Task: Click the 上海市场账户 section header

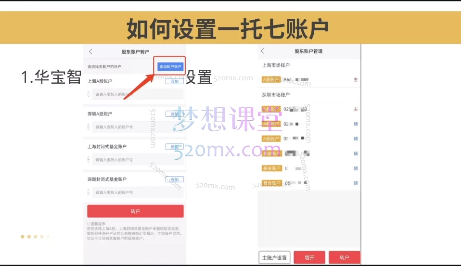Action: coord(276,65)
